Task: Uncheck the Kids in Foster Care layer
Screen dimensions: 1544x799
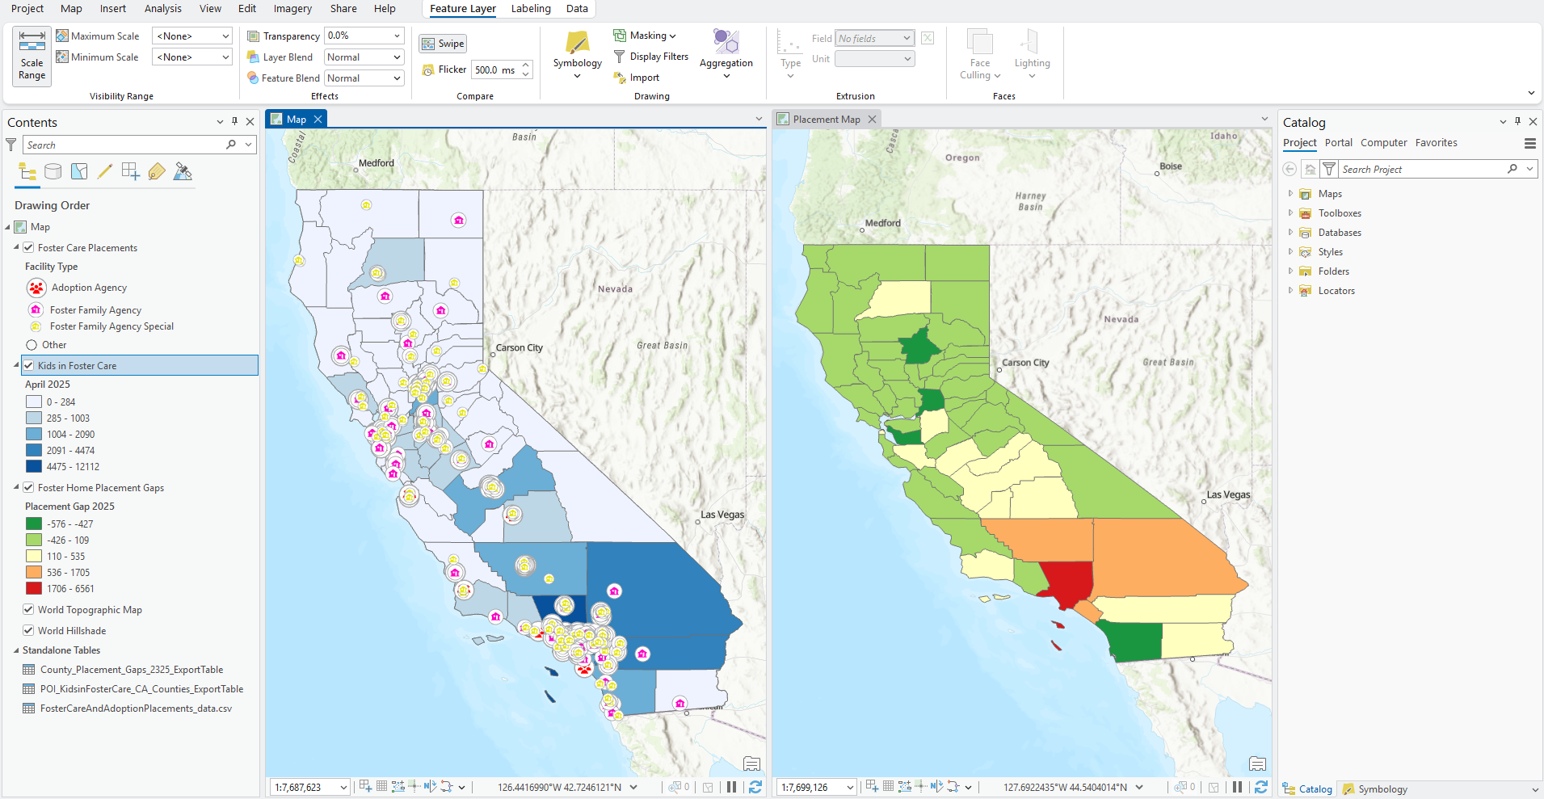Action: coord(27,365)
